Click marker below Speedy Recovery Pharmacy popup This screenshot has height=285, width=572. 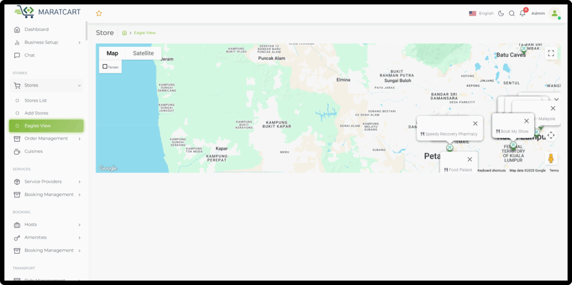tap(450, 148)
